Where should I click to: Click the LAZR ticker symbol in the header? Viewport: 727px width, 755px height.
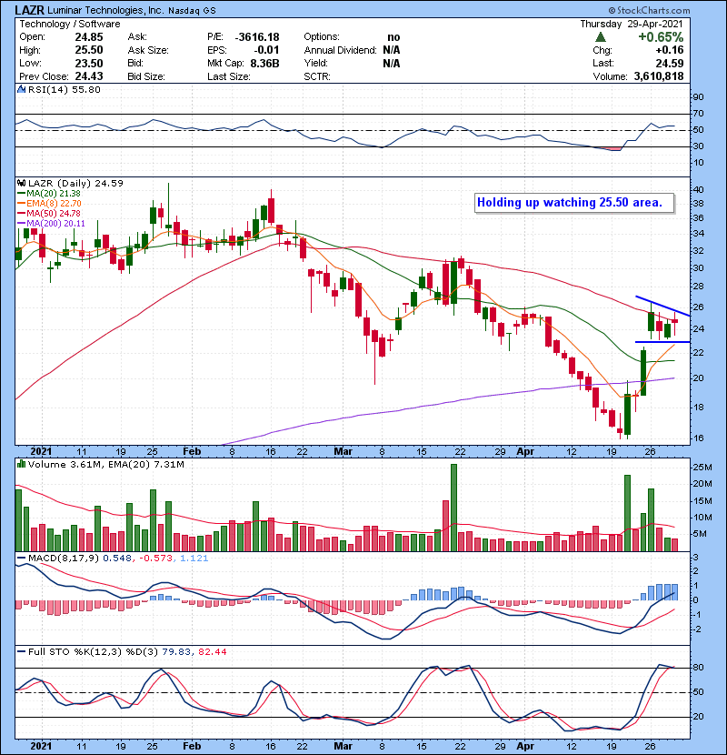pyautogui.click(x=29, y=10)
